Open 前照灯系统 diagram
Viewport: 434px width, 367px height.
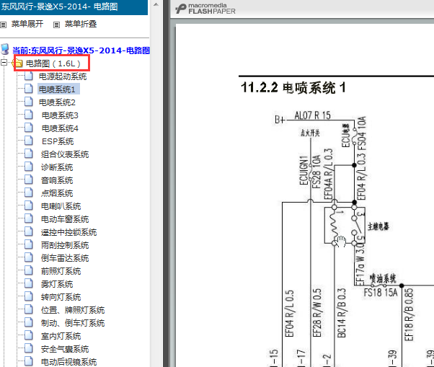coord(61,271)
